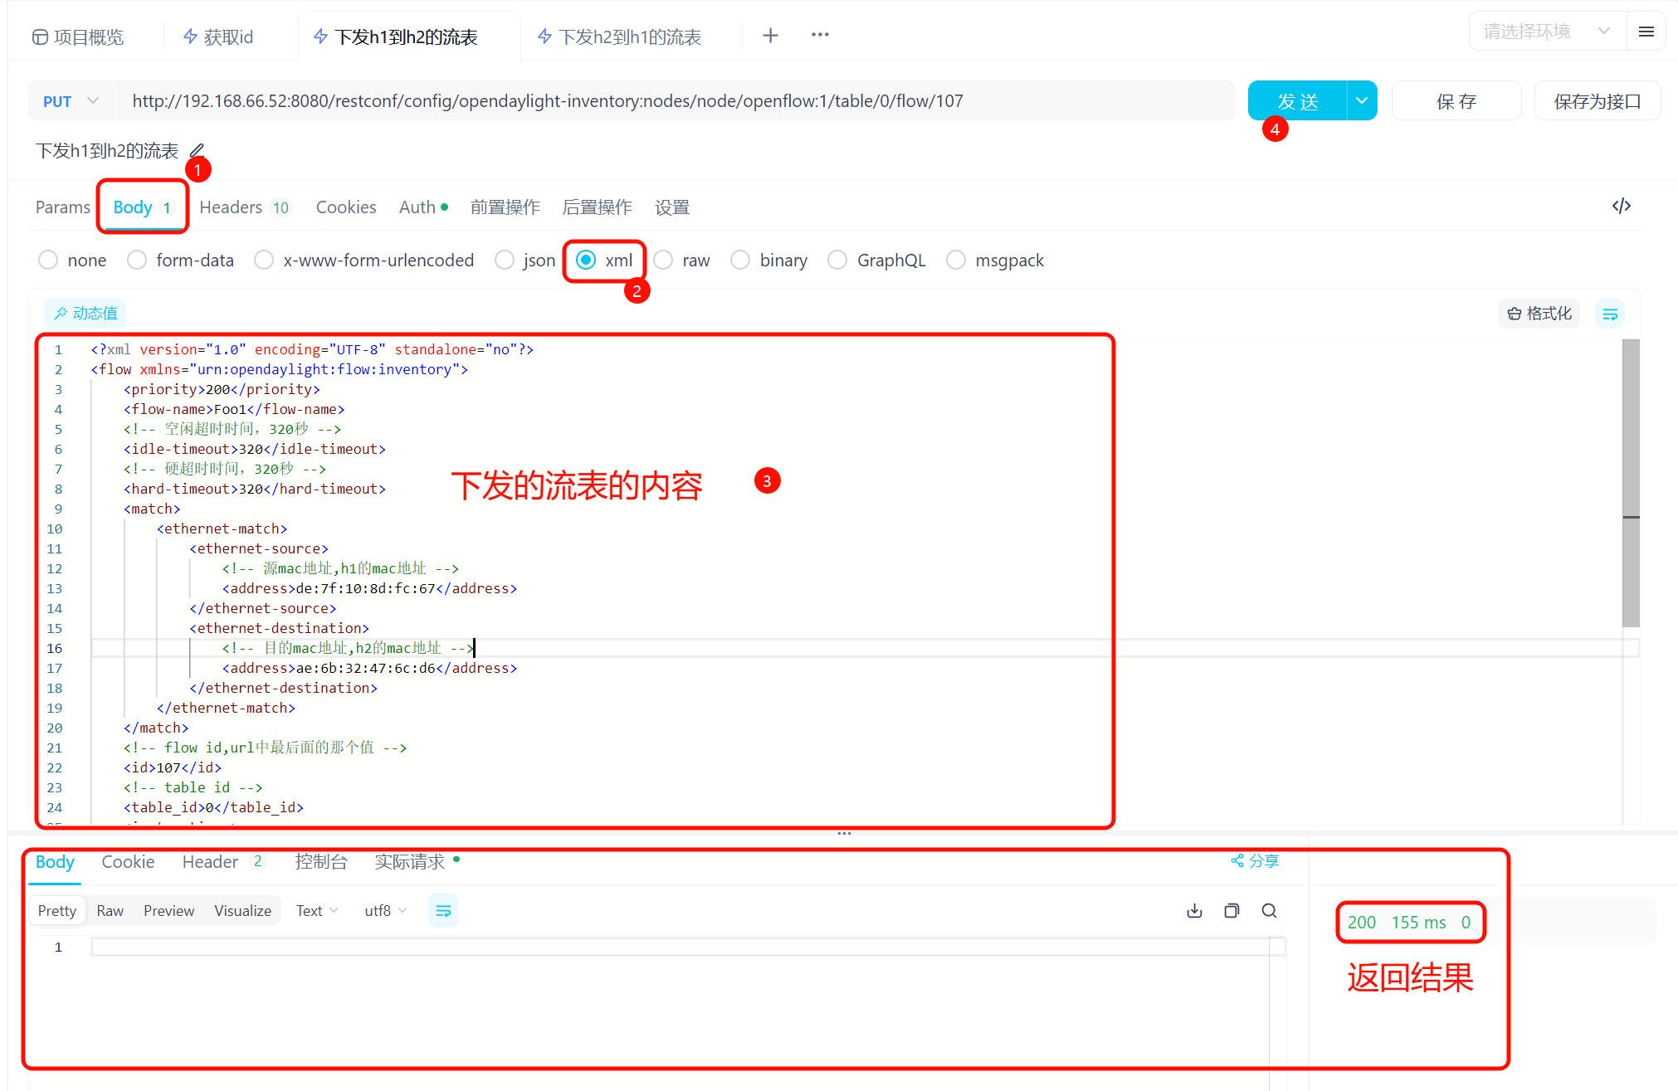The width and height of the screenshot is (1678, 1091).
Task: Open the response Body tab
Action: [55, 862]
